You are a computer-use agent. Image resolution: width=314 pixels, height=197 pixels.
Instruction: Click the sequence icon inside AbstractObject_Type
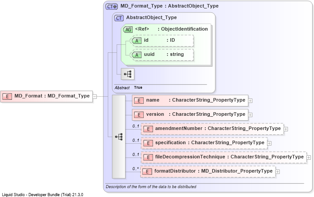[x=128, y=74]
